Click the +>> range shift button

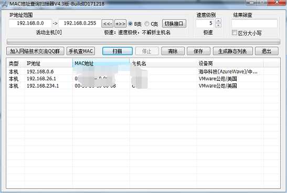coord(120,24)
